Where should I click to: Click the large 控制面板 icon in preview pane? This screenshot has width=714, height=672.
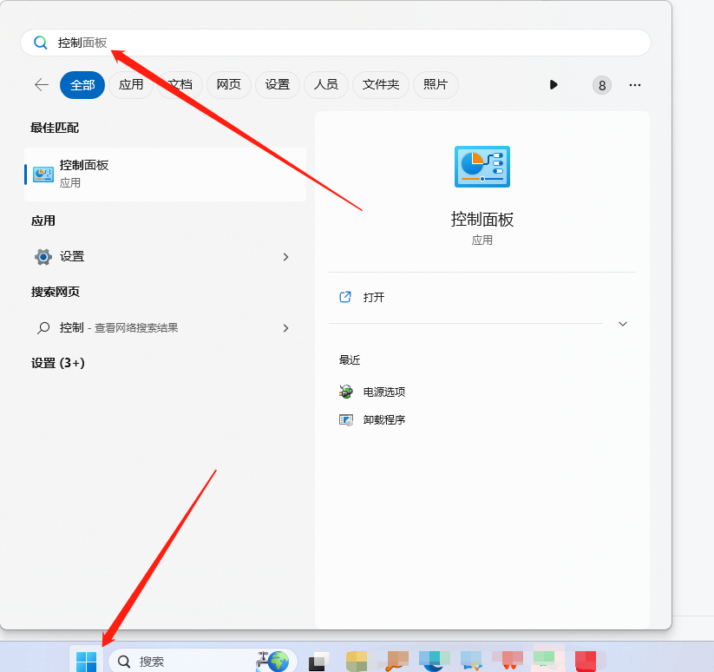pos(482,167)
